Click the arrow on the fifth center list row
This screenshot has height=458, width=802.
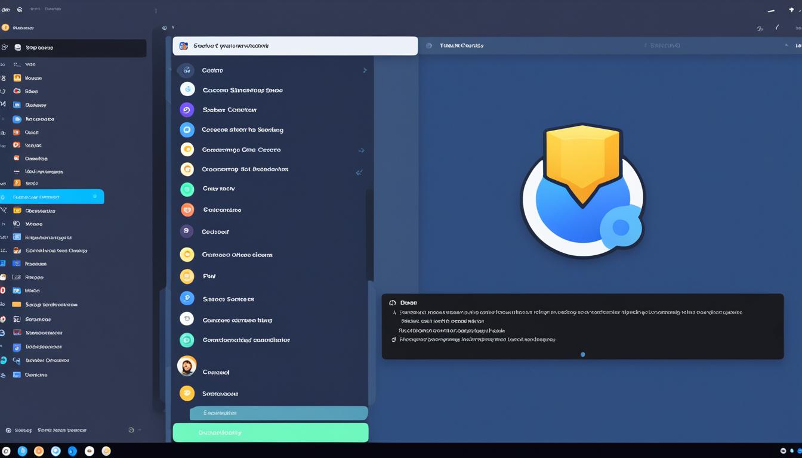point(361,150)
